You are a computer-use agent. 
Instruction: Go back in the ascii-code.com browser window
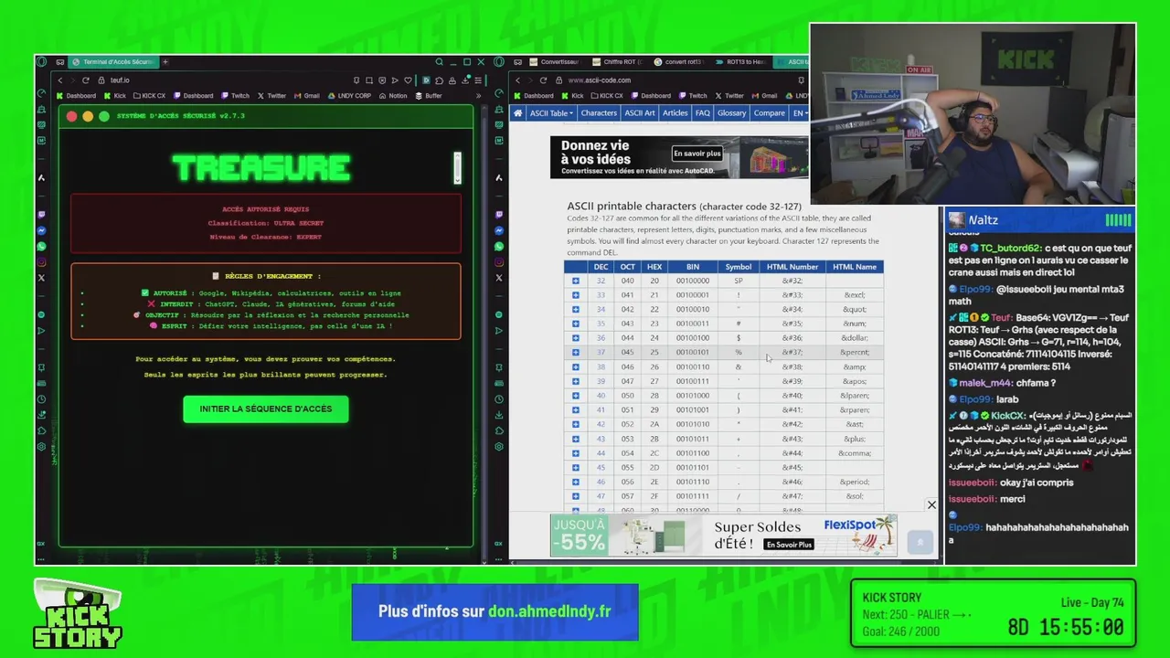coord(517,80)
